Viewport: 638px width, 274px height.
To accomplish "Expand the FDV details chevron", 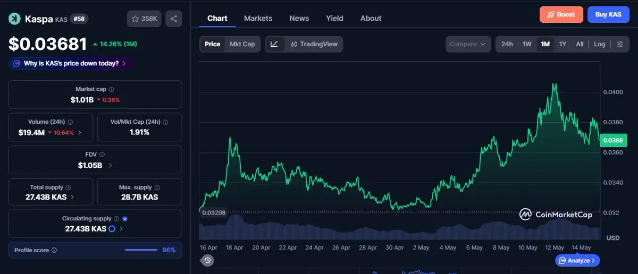I will [110, 165].
